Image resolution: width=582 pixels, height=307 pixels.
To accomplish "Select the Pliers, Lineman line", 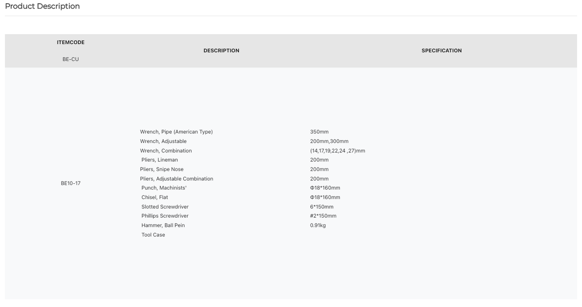I will tap(159, 160).
